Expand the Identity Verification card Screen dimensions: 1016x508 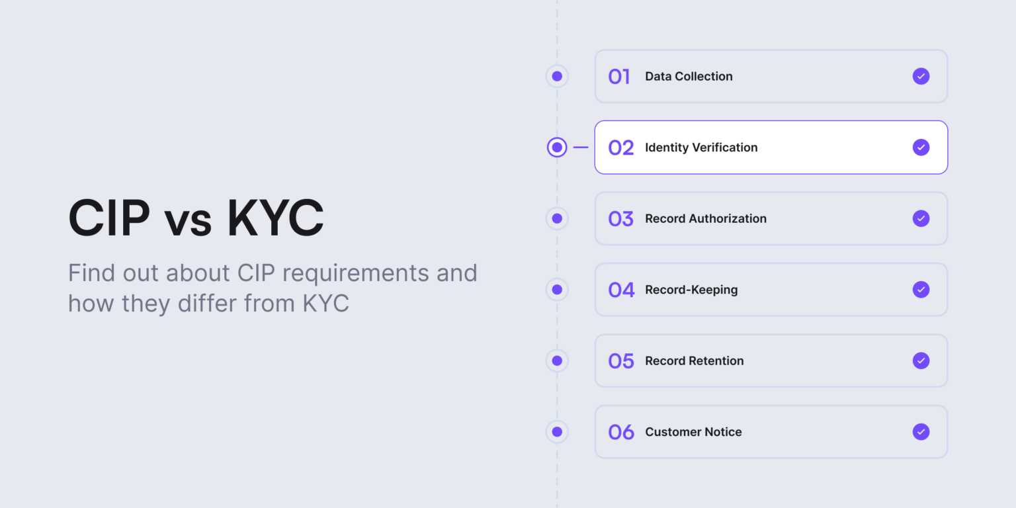[771, 147]
